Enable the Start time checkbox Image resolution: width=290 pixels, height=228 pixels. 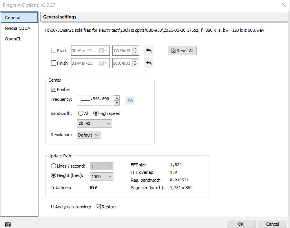pyautogui.click(x=54, y=51)
